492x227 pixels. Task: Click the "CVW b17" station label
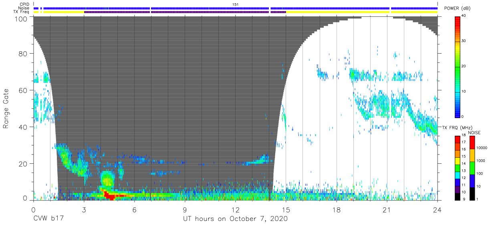point(48,219)
